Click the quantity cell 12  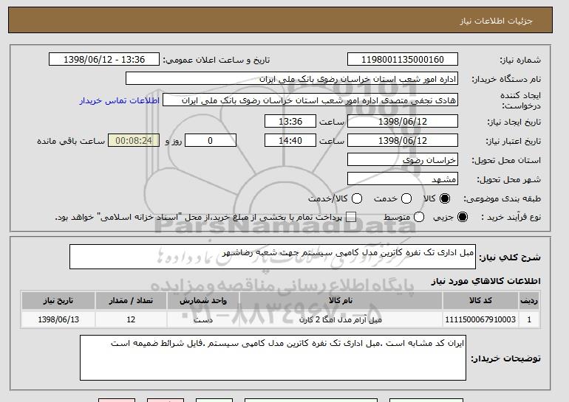click(131, 319)
